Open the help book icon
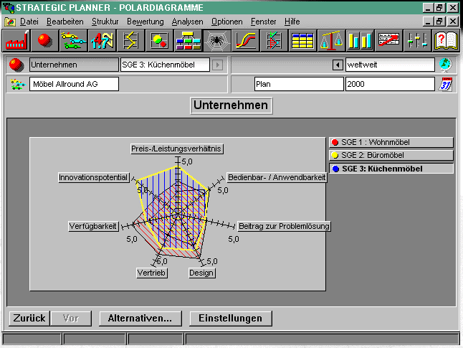Image resolution: width=463 pixels, height=348 pixels. (445, 40)
